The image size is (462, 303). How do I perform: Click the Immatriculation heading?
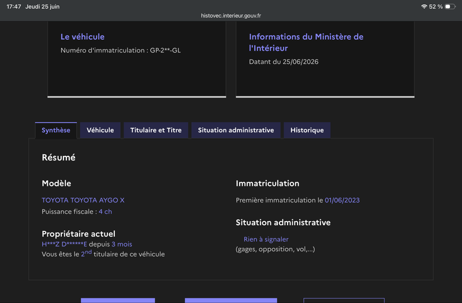(267, 184)
